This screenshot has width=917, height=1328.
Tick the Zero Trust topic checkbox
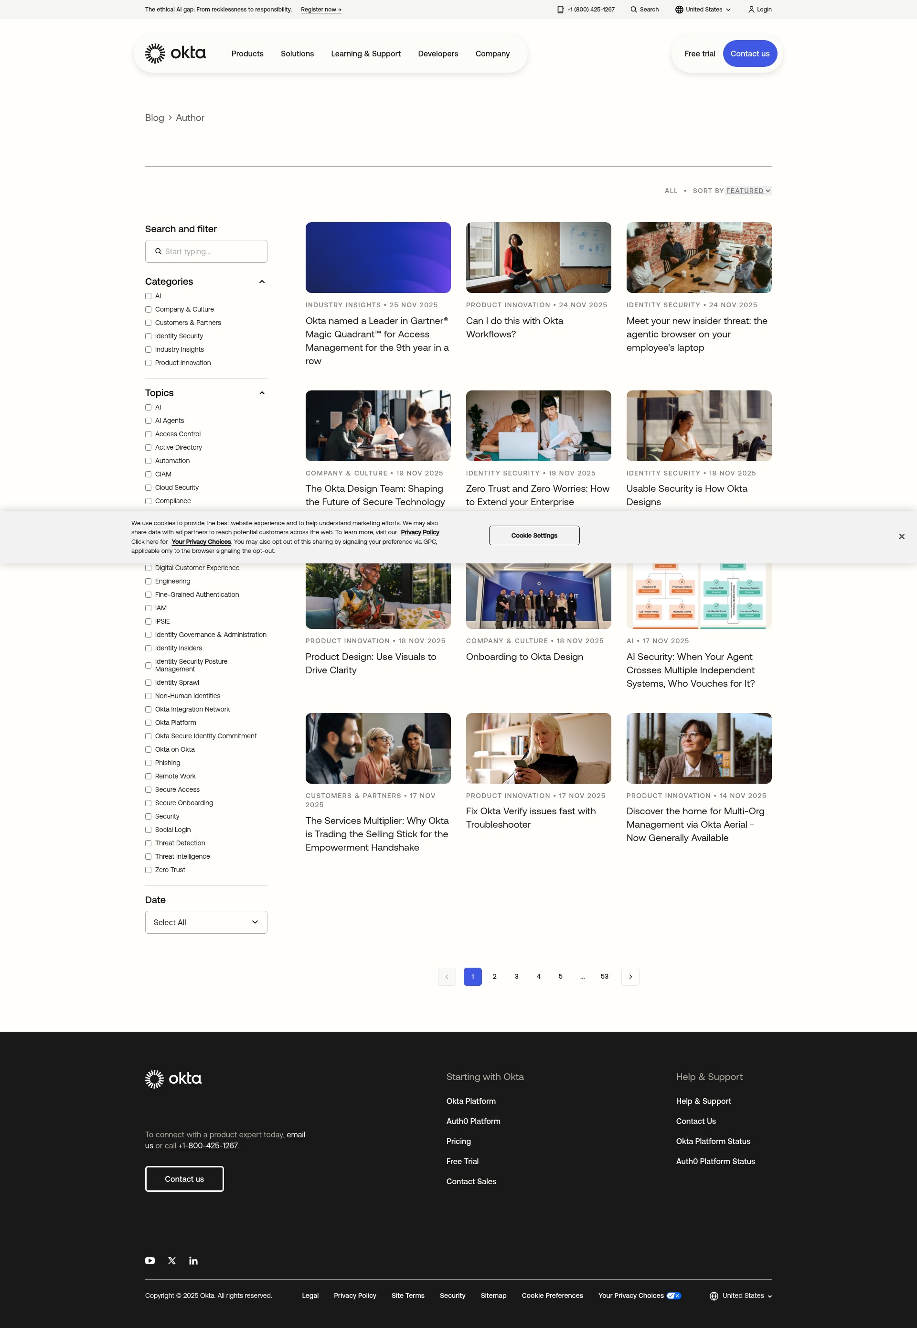point(148,870)
